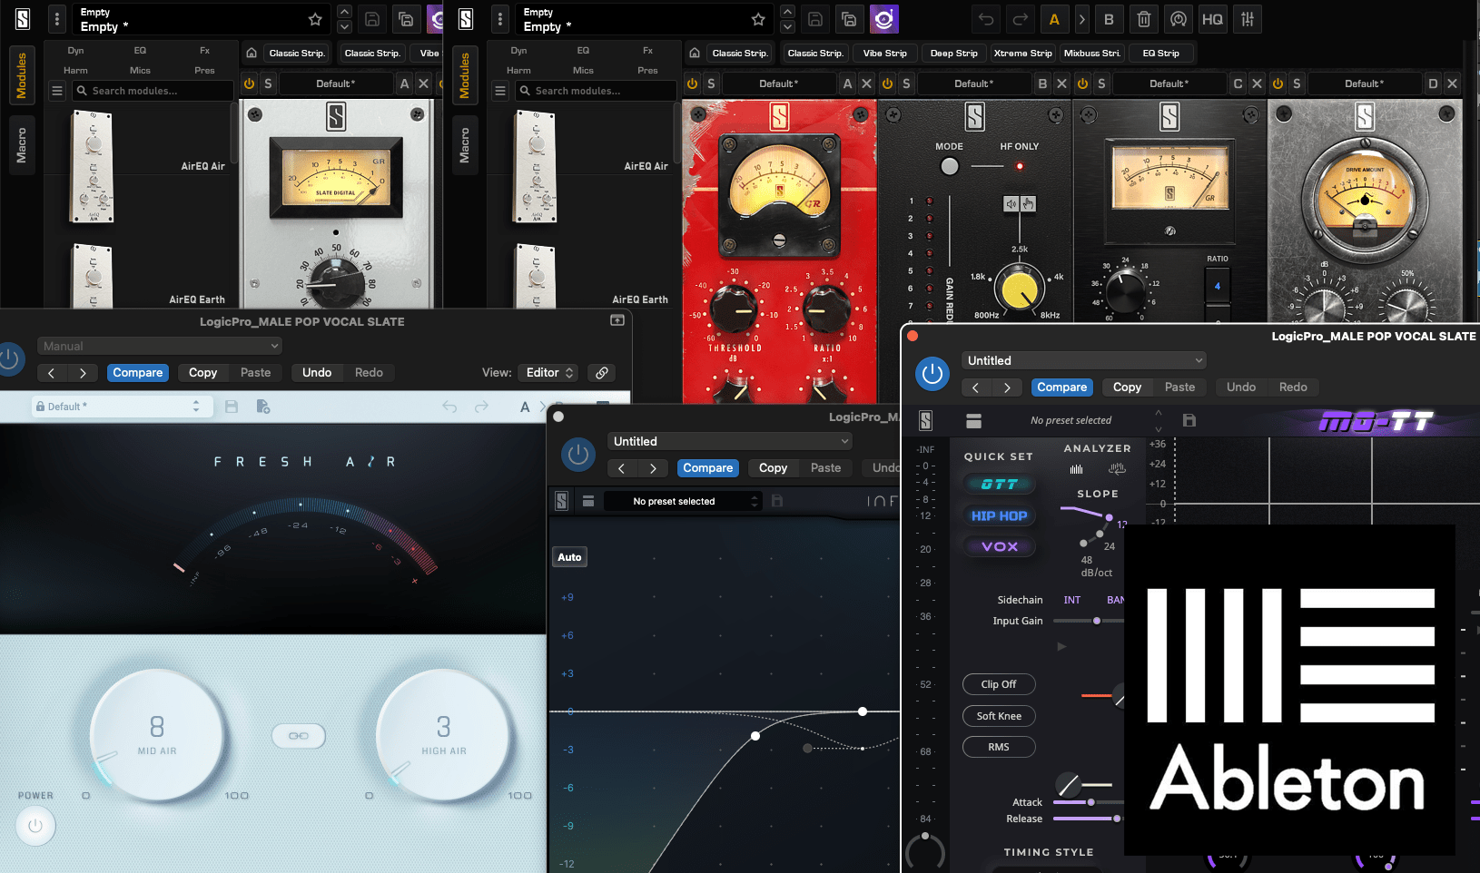Toggle the Fresh Air POWER button
Screen dimensions: 1480x873
click(35, 826)
